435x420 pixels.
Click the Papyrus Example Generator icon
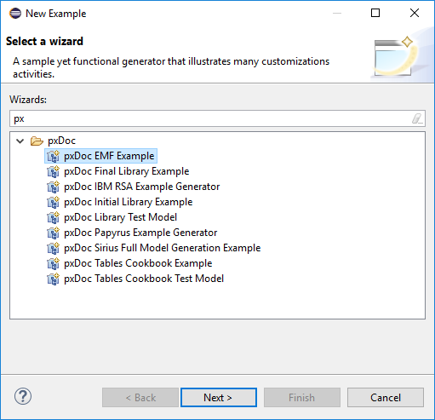53,233
